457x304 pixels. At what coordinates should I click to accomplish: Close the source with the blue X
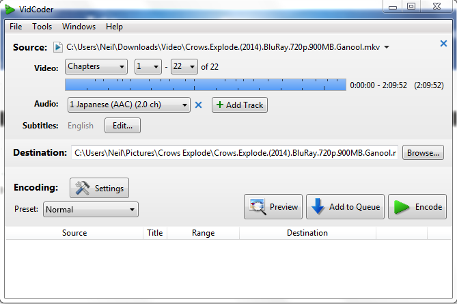point(443,44)
